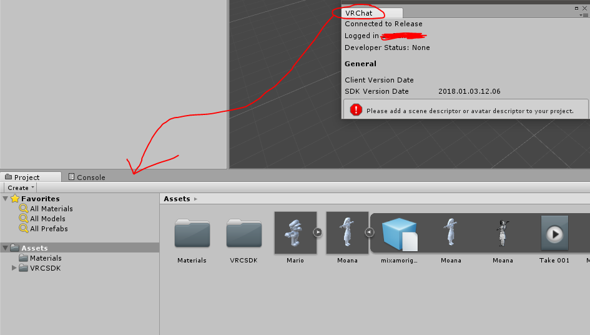Maximize the VRChat floating window
Screen dimensions: 590x335
pyautogui.click(x=576, y=8)
